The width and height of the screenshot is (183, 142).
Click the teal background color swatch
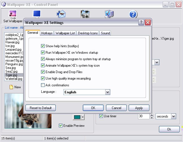pos(77,117)
